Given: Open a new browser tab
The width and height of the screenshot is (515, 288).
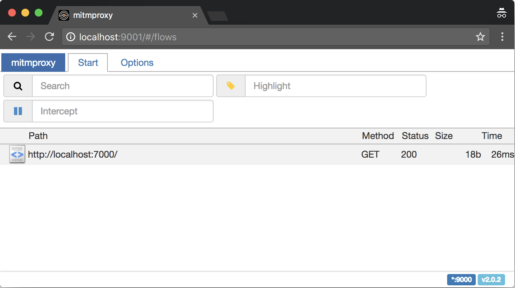Looking at the screenshot, I should pyautogui.click(x=218, y=16).
